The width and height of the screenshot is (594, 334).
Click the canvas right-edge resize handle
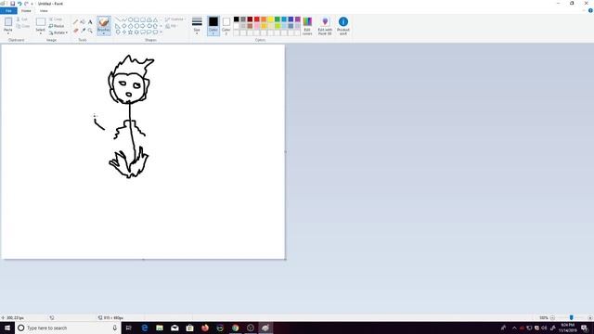pyautogui.click(x=285, y=152)
